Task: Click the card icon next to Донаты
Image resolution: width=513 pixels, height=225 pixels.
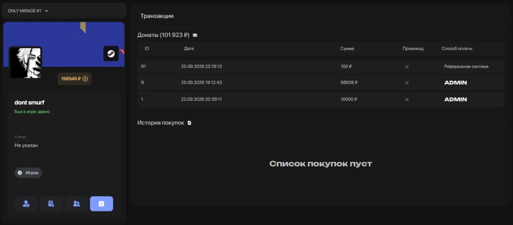Action: [x=195, y=35]
